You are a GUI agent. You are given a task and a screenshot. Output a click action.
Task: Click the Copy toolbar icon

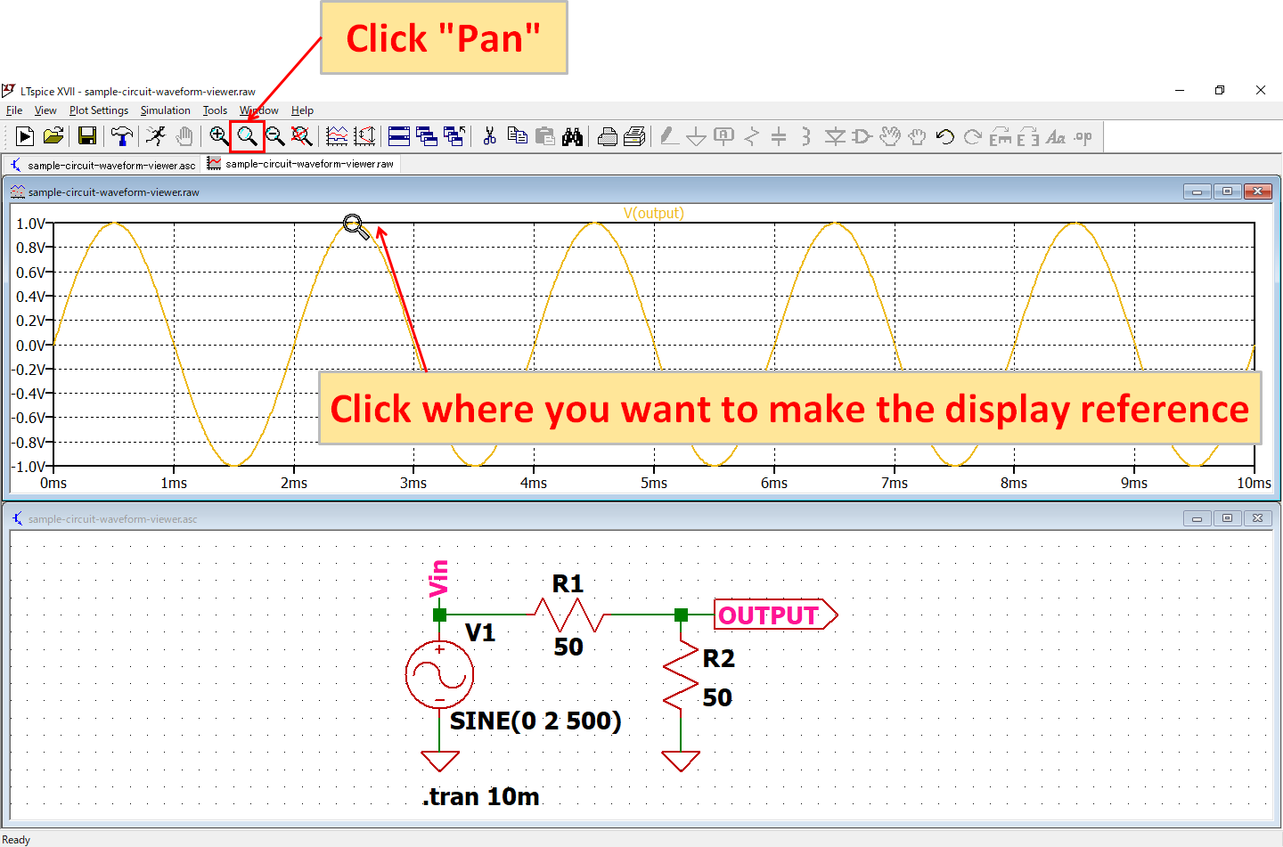[518, 136]
